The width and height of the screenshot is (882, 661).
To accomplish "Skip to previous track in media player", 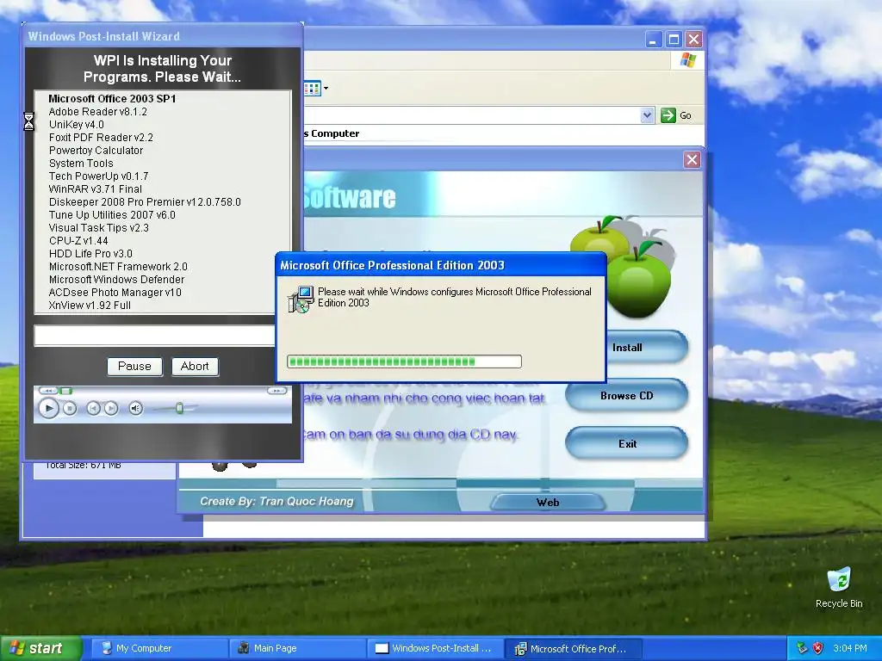I will [x=93, y=409].
